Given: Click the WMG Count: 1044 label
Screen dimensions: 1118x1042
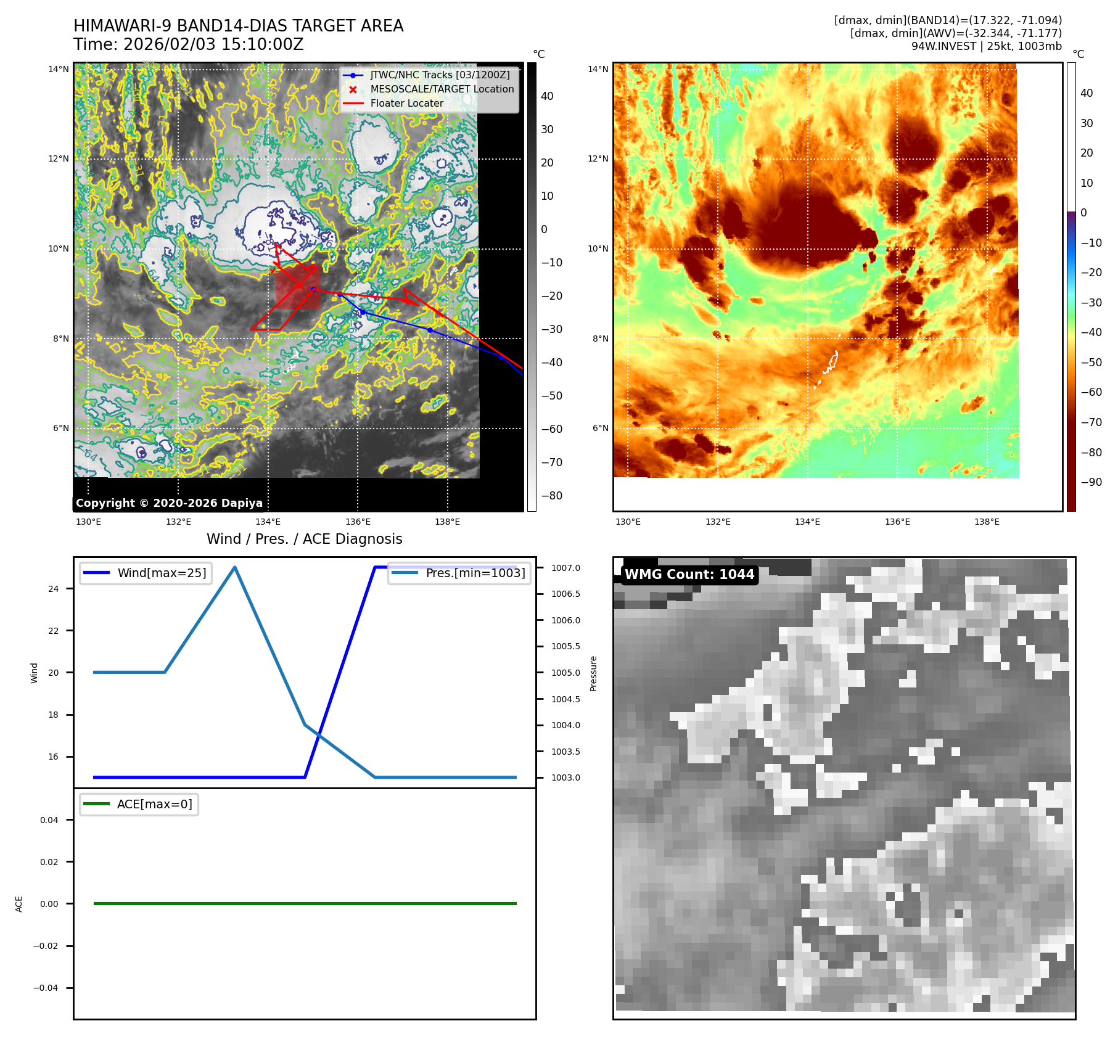Looking at the screenshot, I should pyautogui.click(x=689, y=575).
